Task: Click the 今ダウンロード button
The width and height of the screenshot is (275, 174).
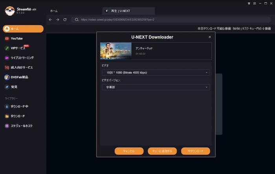Action: [196, 151]
